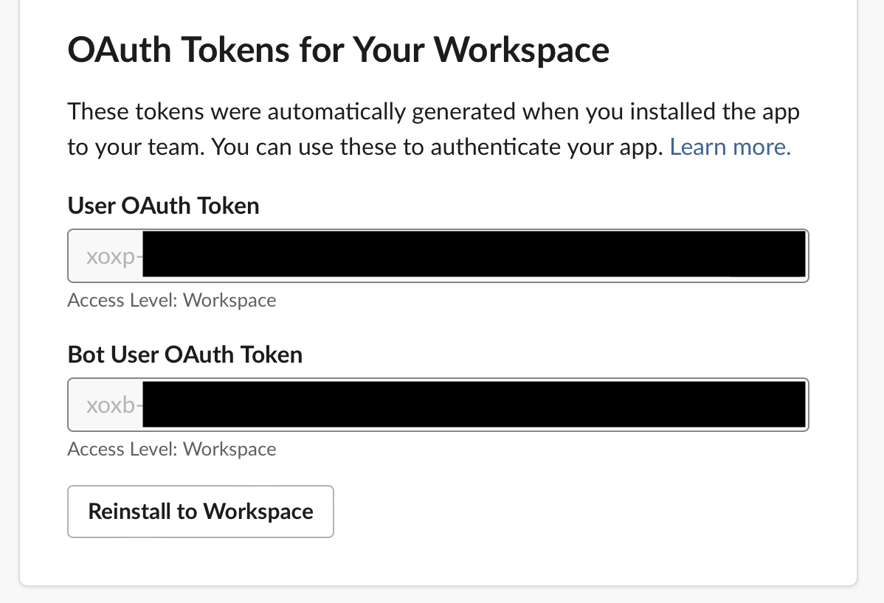Viewport: 884px width, 603px height.
Task: Click the OAuth Tokens for Your Workspace heading
Action: click(338, 49)
